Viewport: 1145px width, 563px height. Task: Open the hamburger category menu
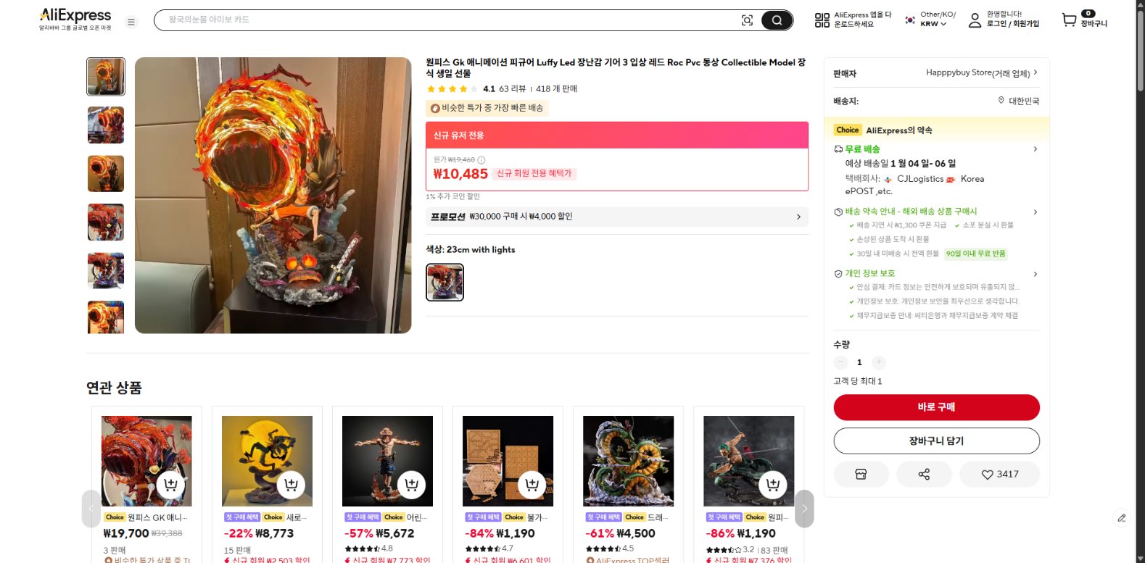pyautogui.click(x=131, y=22)
